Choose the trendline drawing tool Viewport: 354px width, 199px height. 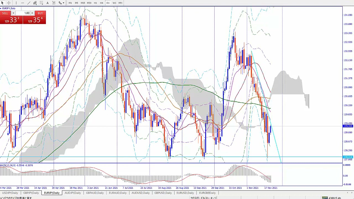click(x=29, y=3)
